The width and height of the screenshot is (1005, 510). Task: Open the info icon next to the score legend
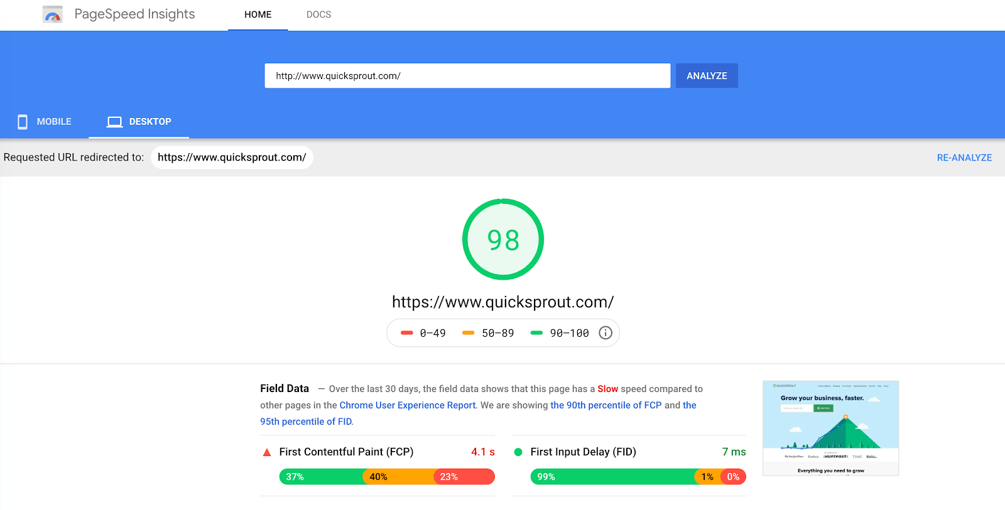click(605, 332)
